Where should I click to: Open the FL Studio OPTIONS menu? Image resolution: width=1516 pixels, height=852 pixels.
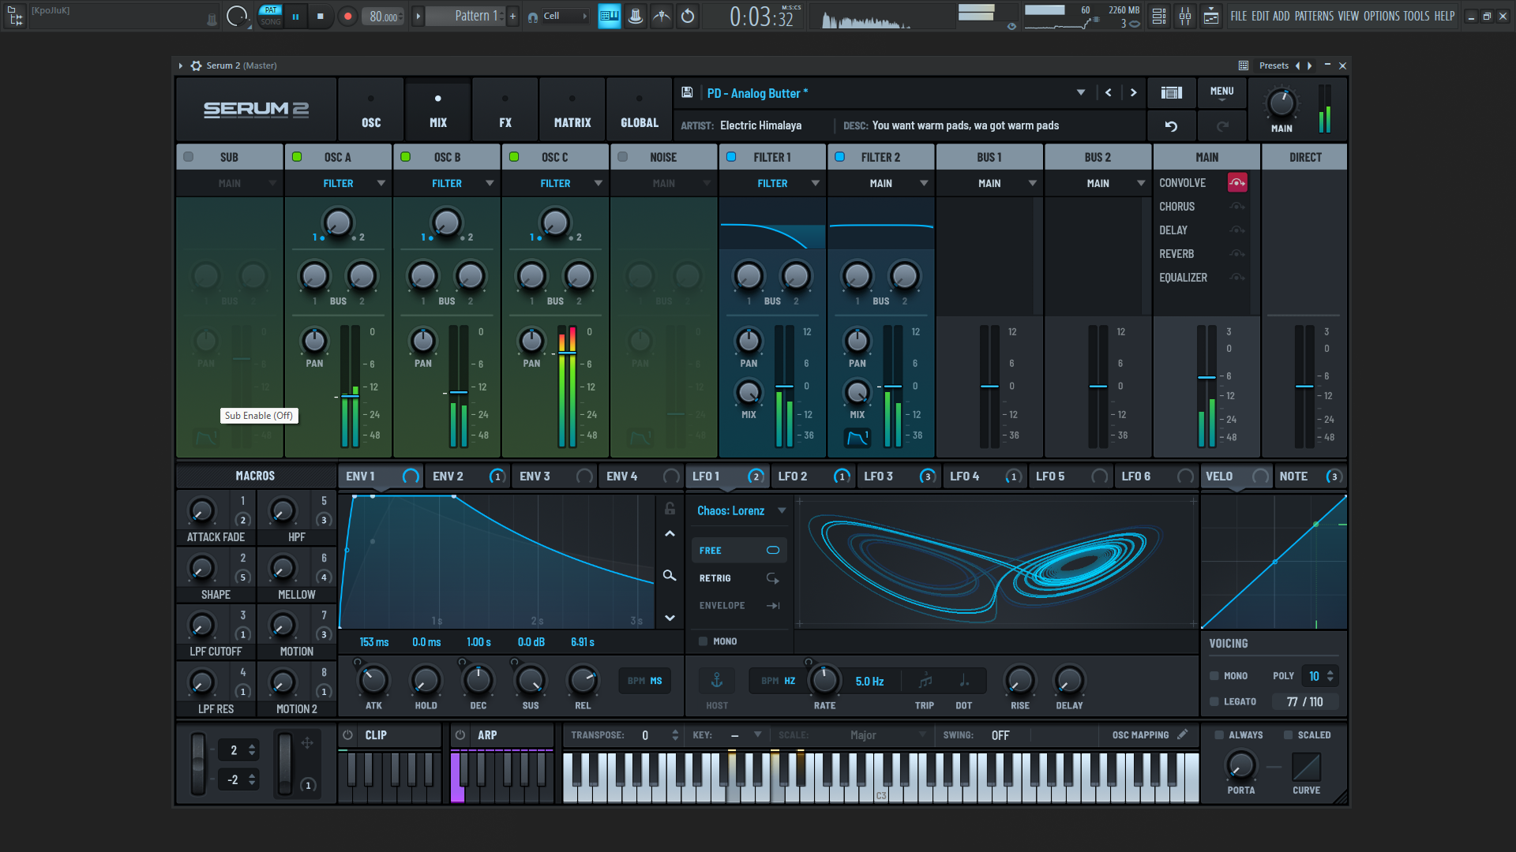click(x=1381, y=16)
